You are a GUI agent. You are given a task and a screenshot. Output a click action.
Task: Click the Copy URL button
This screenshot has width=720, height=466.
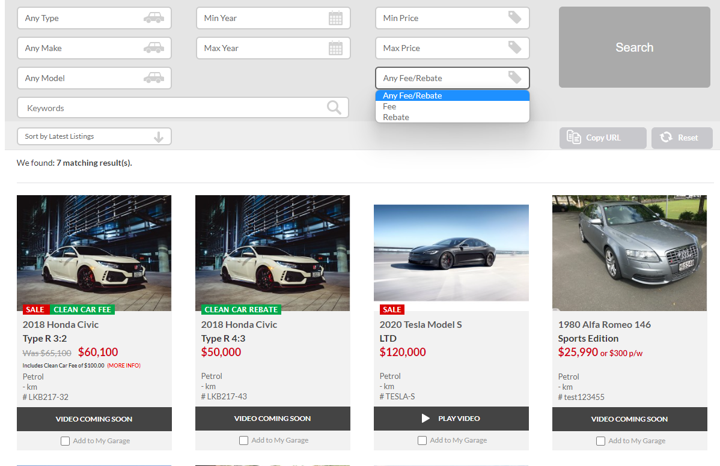point(602,138)
